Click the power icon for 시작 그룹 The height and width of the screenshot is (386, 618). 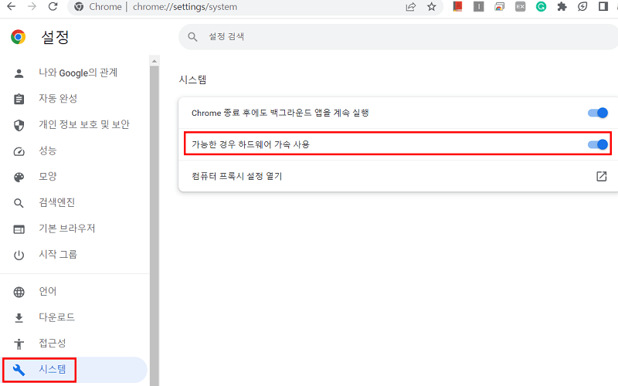(x=19, y=256)
